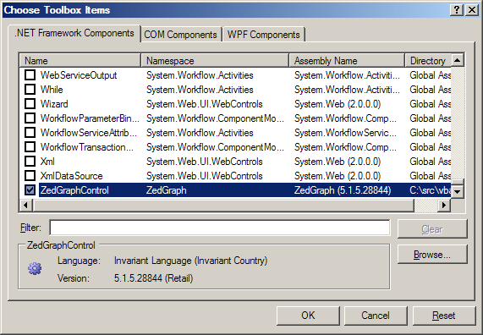Click the vertical scrollbar track
Image resolution: width=483 pixels, height=335 pixels.
coord(458,124)
